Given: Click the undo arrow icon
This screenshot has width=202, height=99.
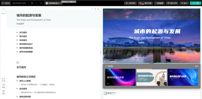Looking at the screenshot, I should 32,3.
